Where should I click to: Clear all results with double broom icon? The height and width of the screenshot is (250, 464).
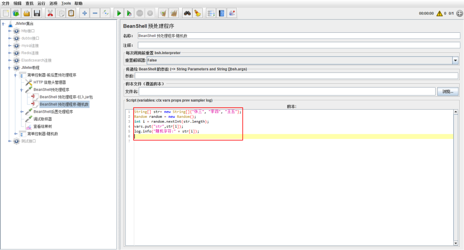point(174,13)
